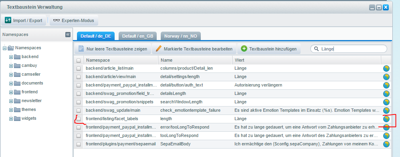Click globe icon in searchWindowLength row
The image size is (400, 157).
pyautogui.click(x=386, y=102)
